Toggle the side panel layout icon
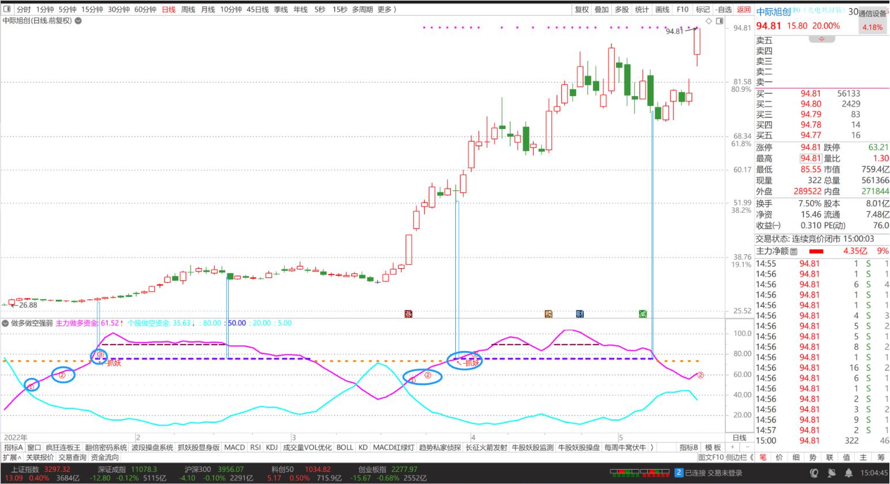 click(x=720, y=21)
